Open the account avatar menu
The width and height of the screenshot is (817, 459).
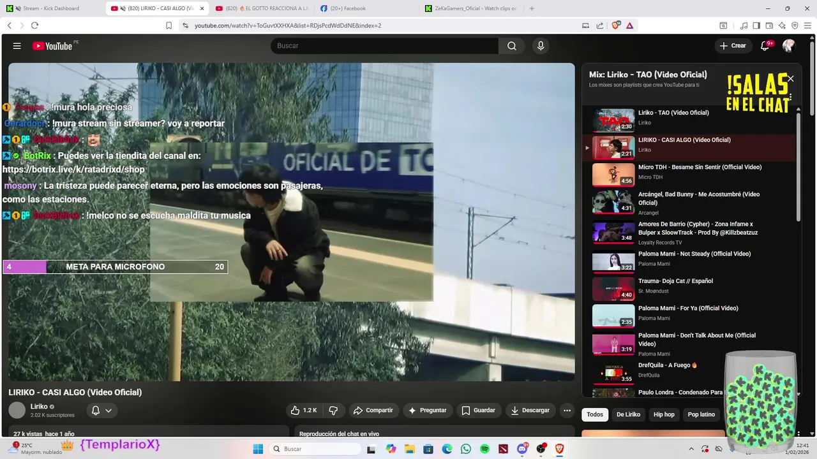click(788, 46)
